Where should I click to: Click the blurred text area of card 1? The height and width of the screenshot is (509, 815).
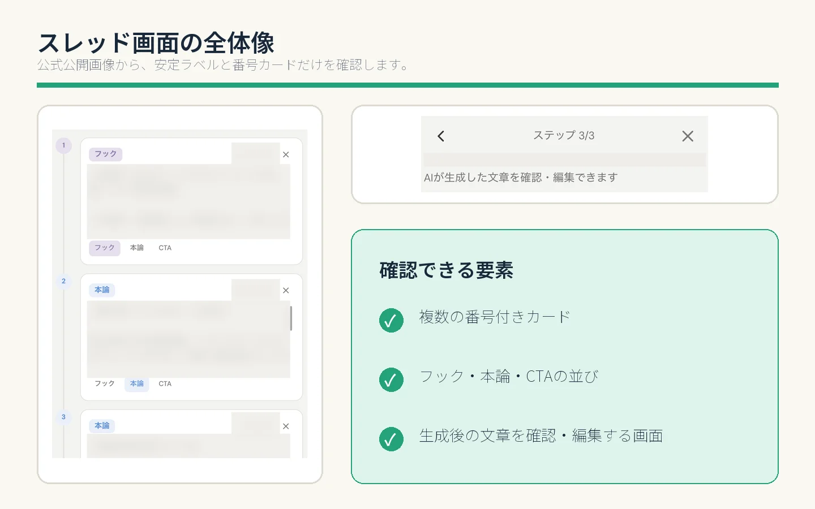pyautogui.click(x=188, y=201)
